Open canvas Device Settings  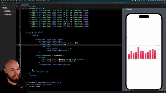(130, 90)
